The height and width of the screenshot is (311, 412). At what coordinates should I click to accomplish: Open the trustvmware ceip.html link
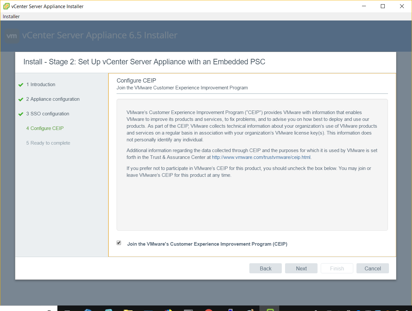pyautogui.click(x=261, y=157)
